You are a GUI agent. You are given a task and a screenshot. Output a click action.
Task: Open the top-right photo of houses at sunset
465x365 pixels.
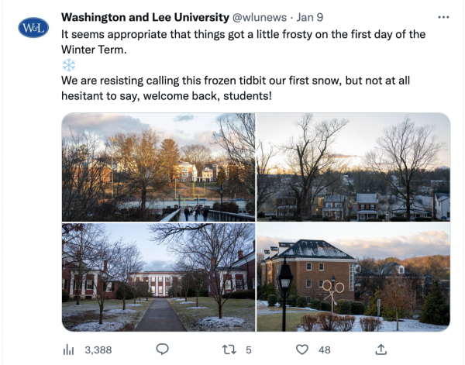pos(353,167)
